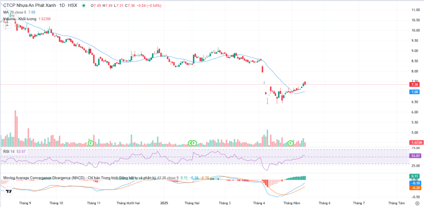
Task: Collapse the indicator legend arrow
Action: (x=7, y=25)
